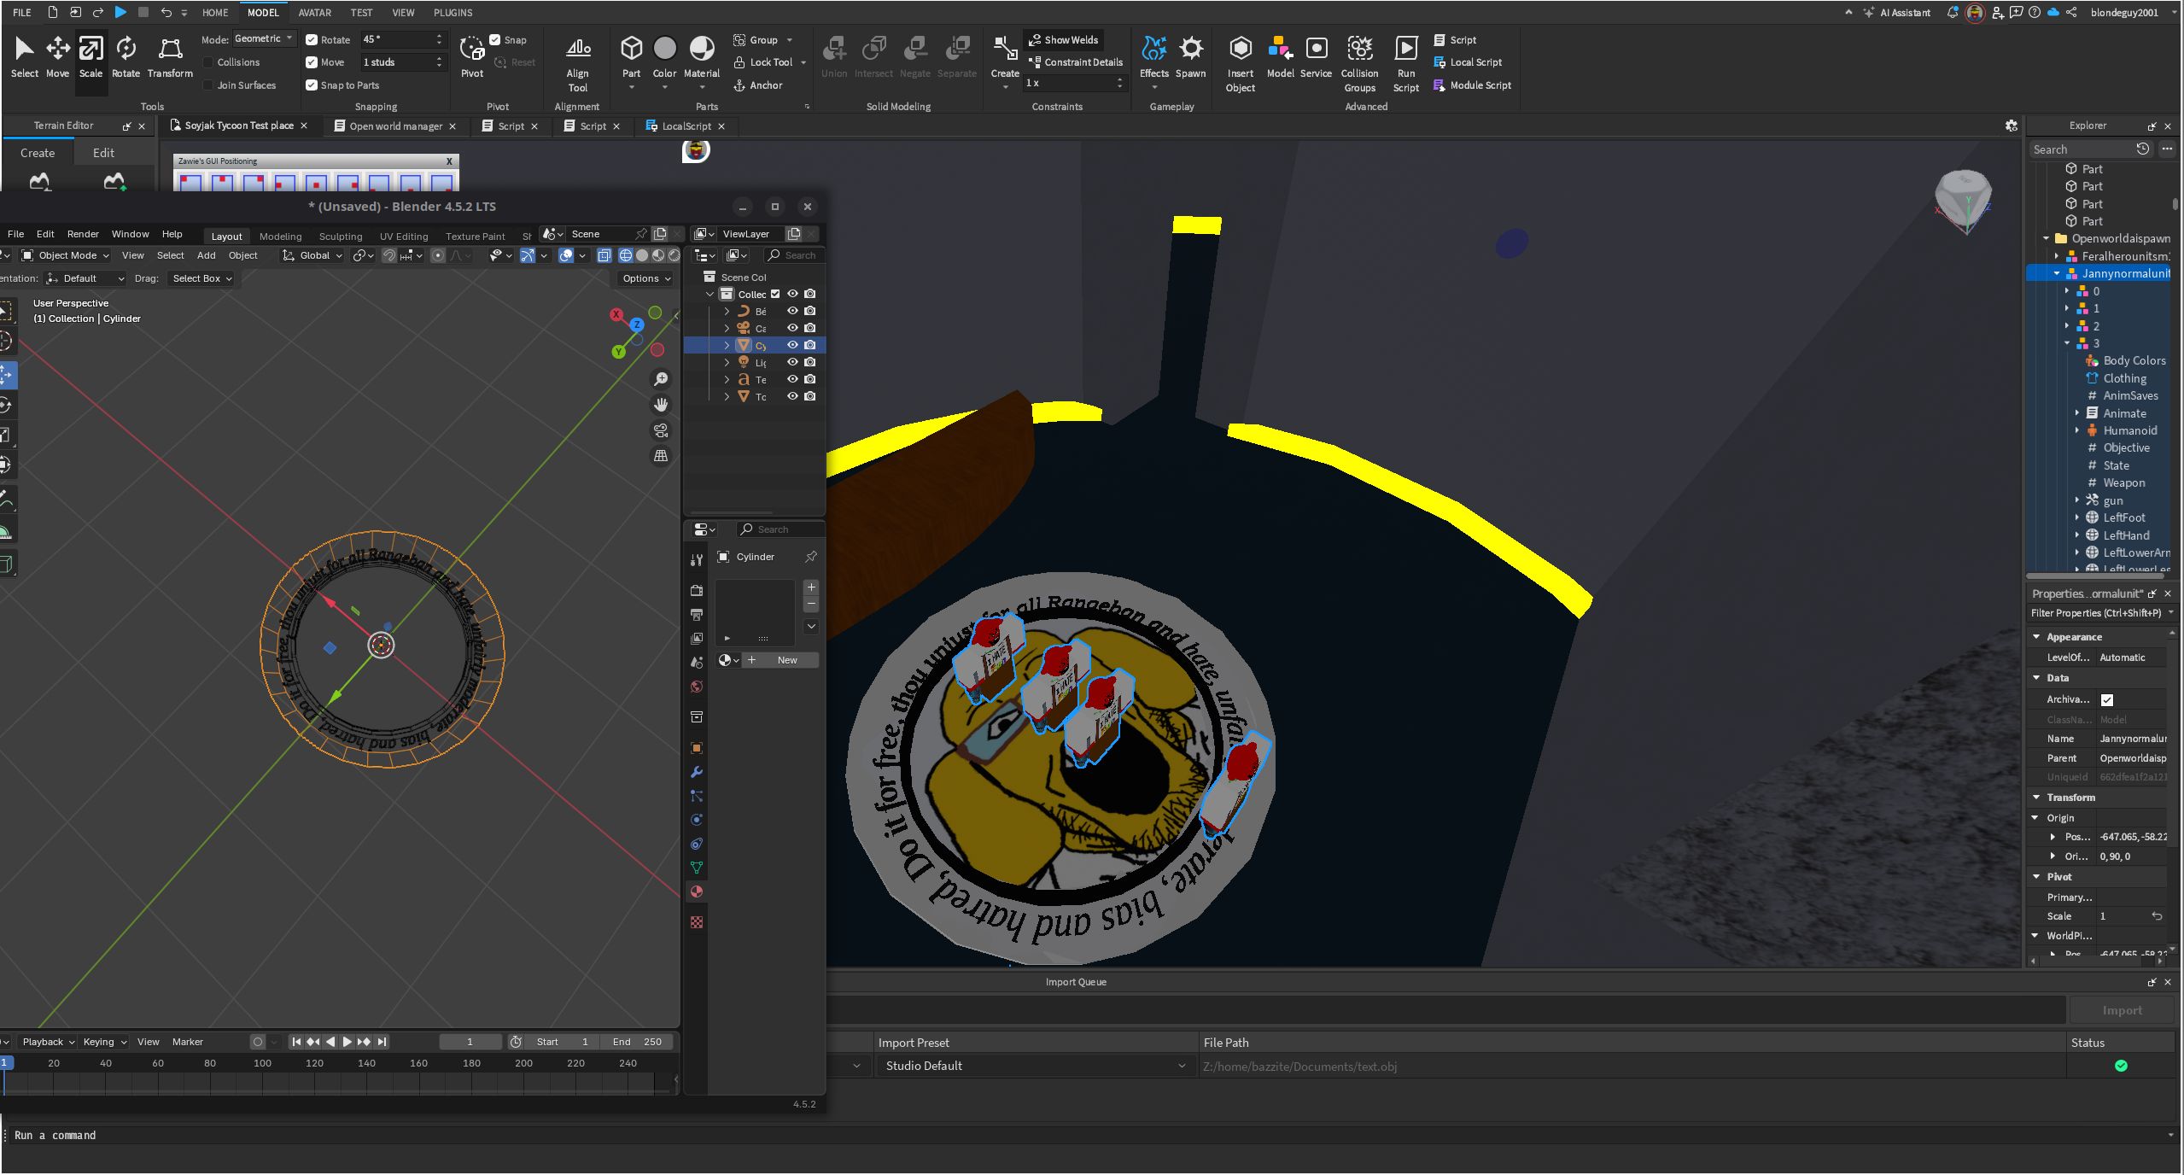Switch to the PLUGINS ribbon tab

453,13
